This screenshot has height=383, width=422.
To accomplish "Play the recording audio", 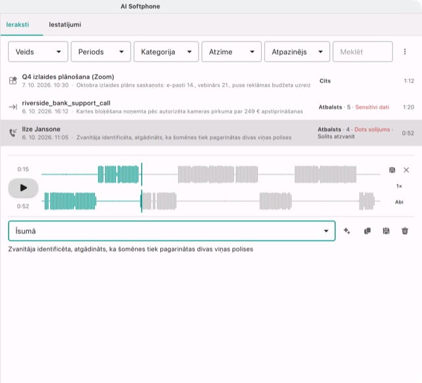I will click(24, 188).
